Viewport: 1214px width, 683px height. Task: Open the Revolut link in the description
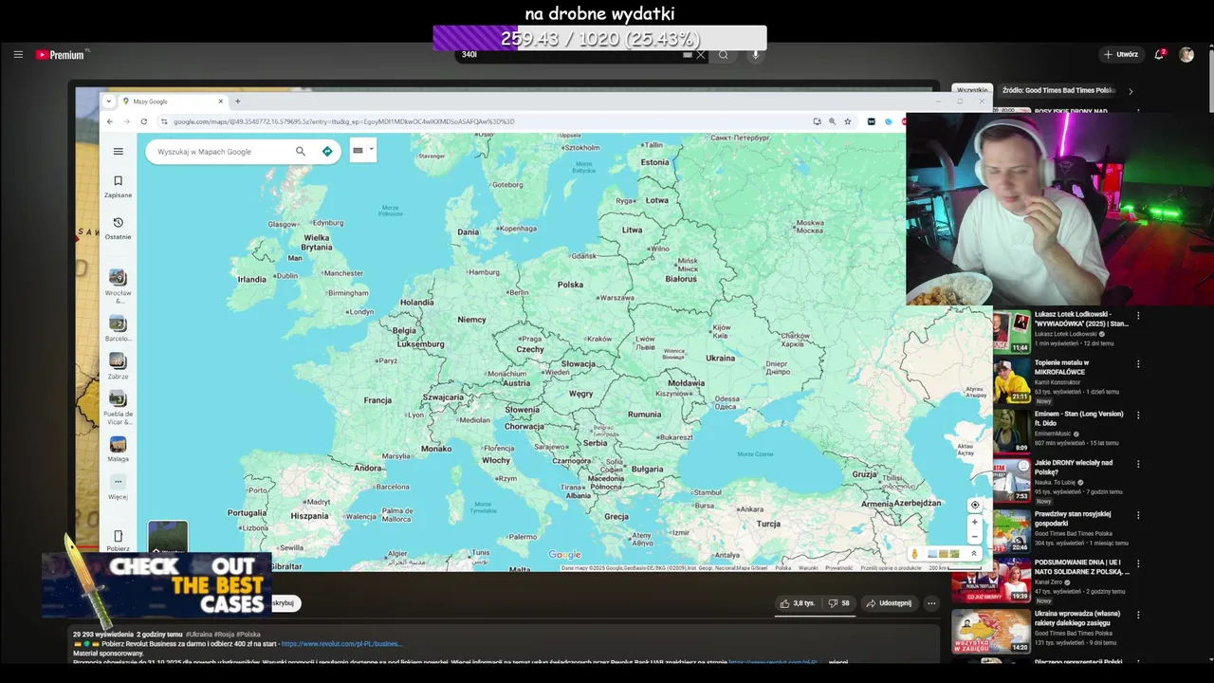(x=341, y=644)
